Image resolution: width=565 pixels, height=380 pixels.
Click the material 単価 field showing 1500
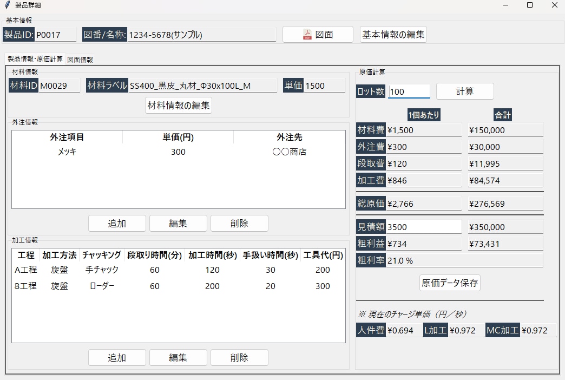[x=325, y=86]
